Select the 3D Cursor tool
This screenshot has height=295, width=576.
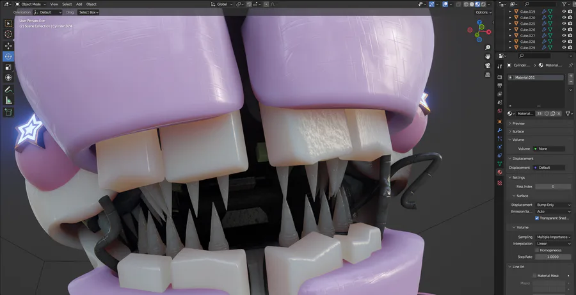click(x=8, y=34)
